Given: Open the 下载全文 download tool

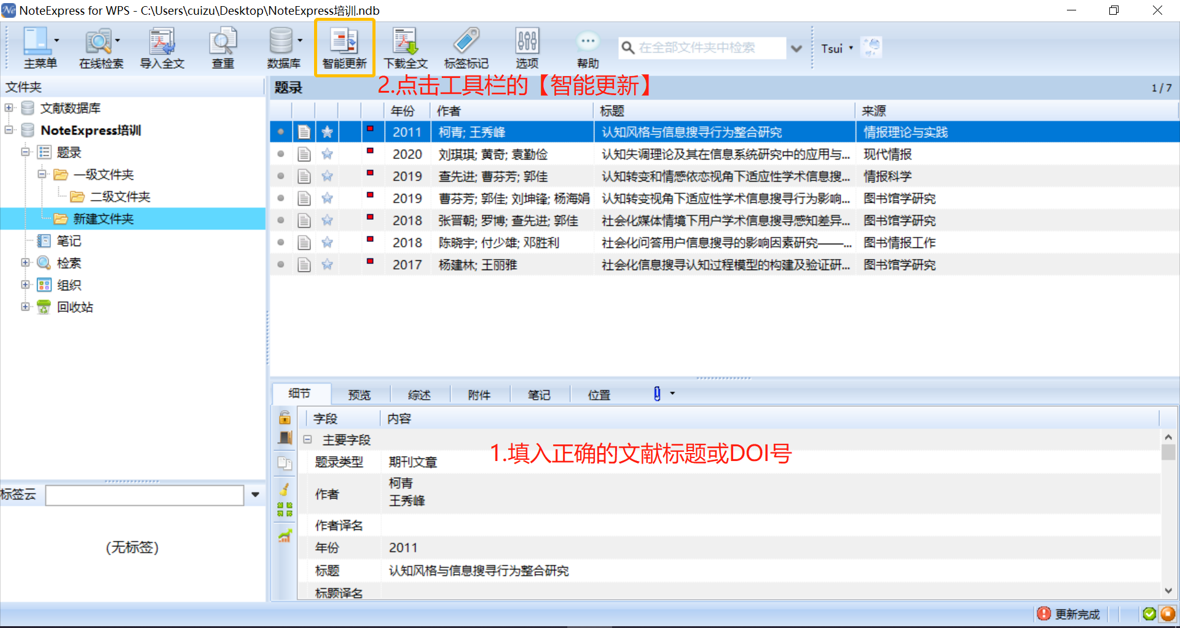Looking at the screenshot, I should (x=405, y=47).
